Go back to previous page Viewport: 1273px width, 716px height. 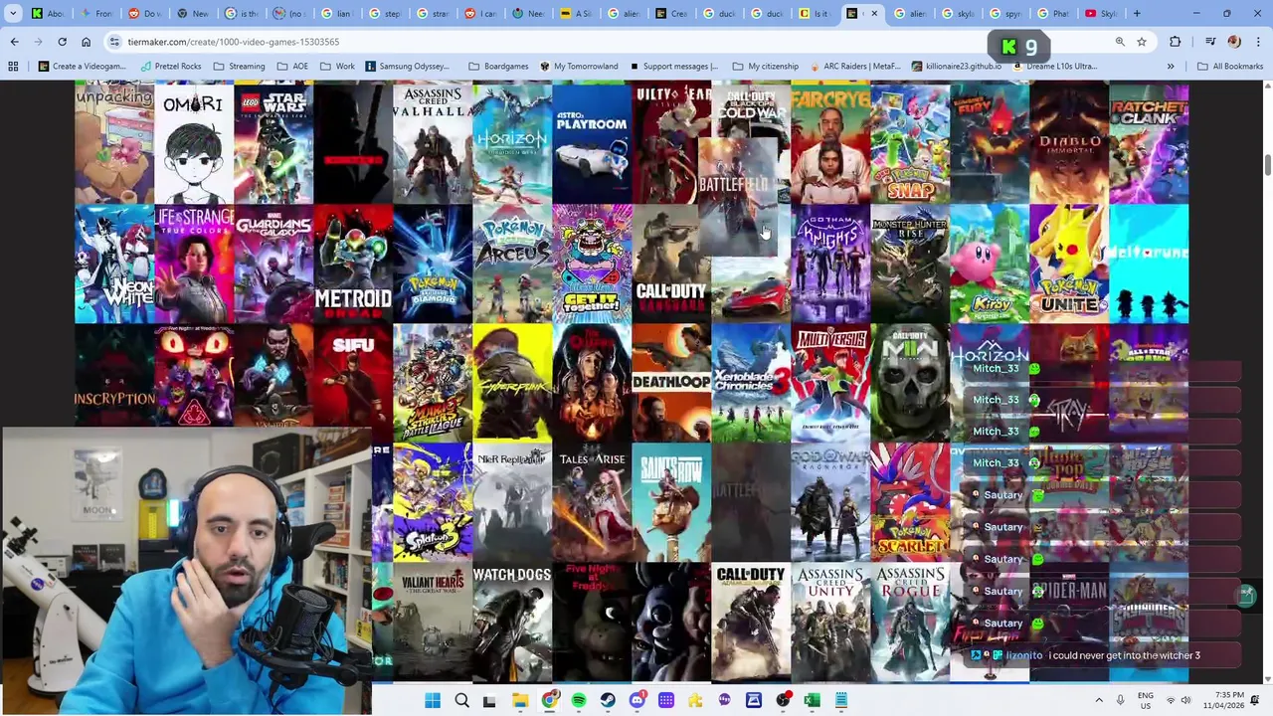(x=14, y=42)
